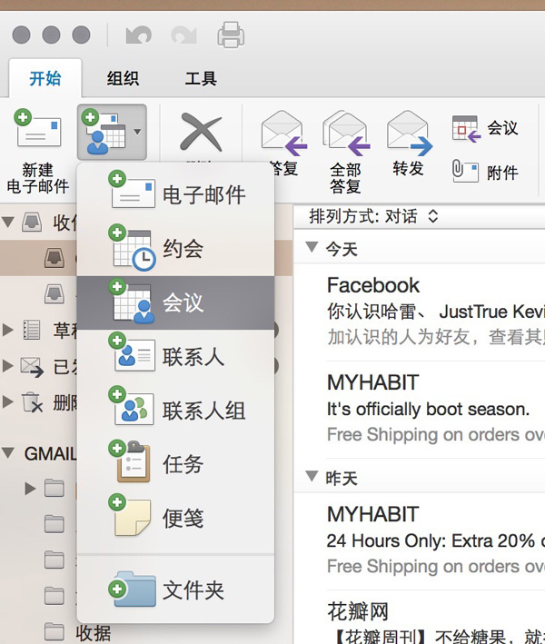This screenshot has height=644, width=545.
Task: Click the sent items envelope icon
Action: point(32,366)
